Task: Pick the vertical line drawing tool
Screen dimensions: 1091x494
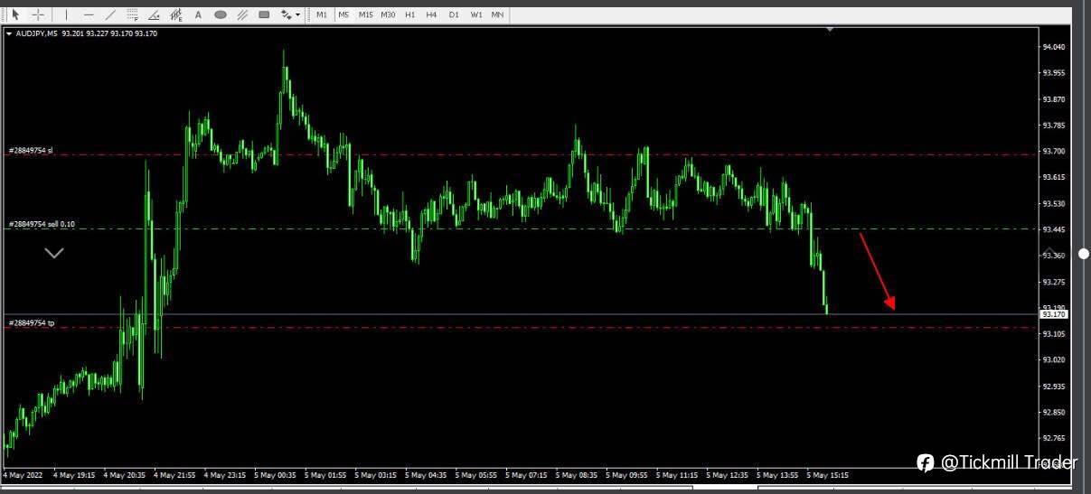Action: point(66,14)
